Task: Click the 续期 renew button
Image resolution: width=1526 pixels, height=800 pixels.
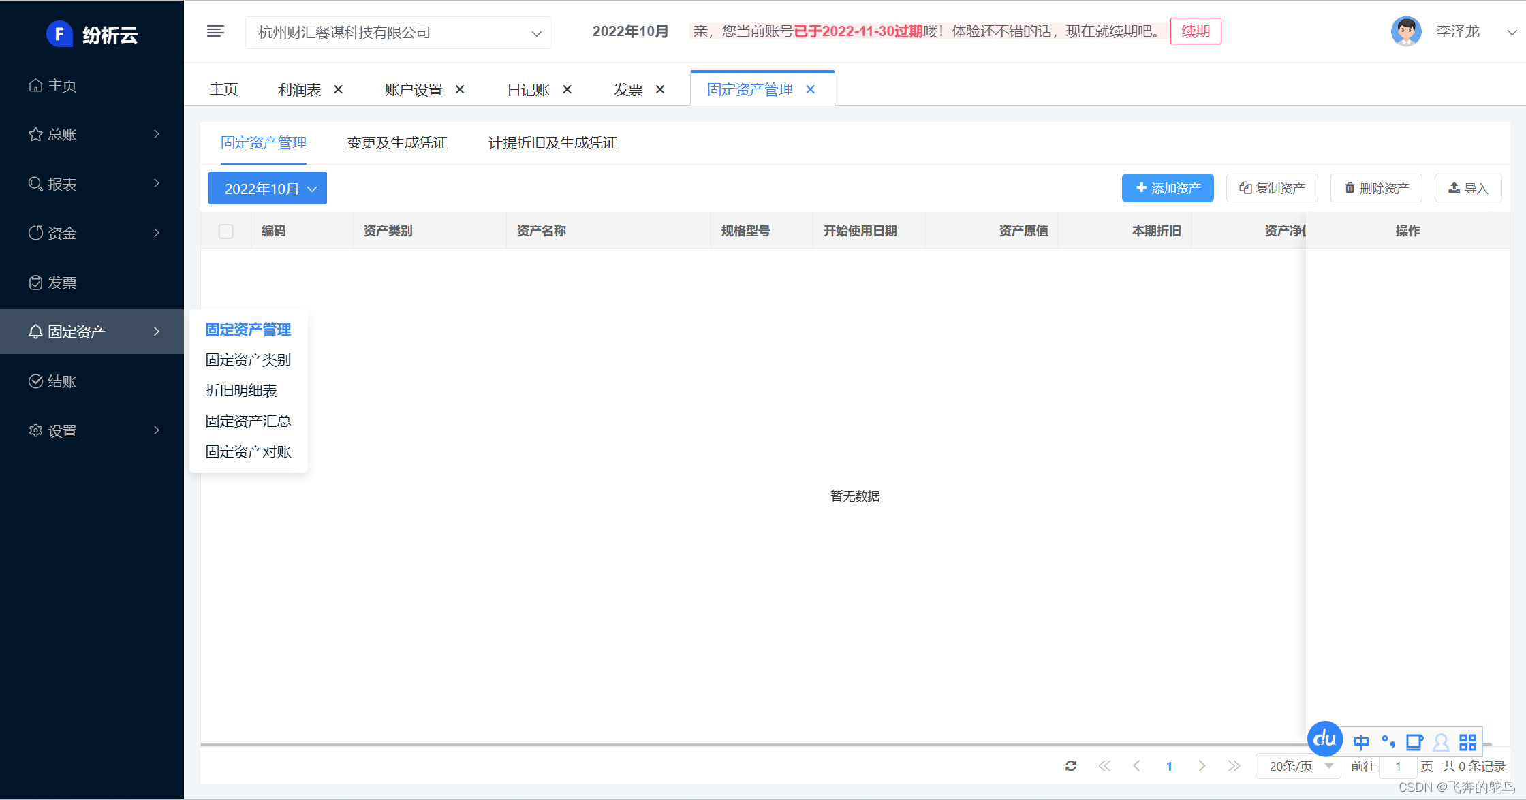Action: 1195,31
